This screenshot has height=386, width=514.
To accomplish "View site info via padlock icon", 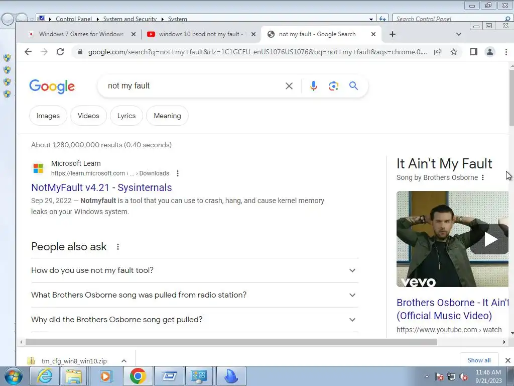I will click(x=80, y=52).
